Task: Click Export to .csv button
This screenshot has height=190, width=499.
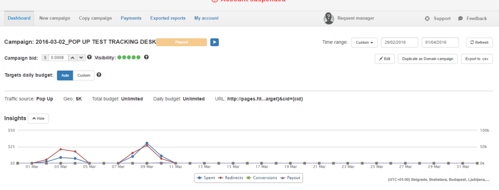Action: (x=477, y=59)
